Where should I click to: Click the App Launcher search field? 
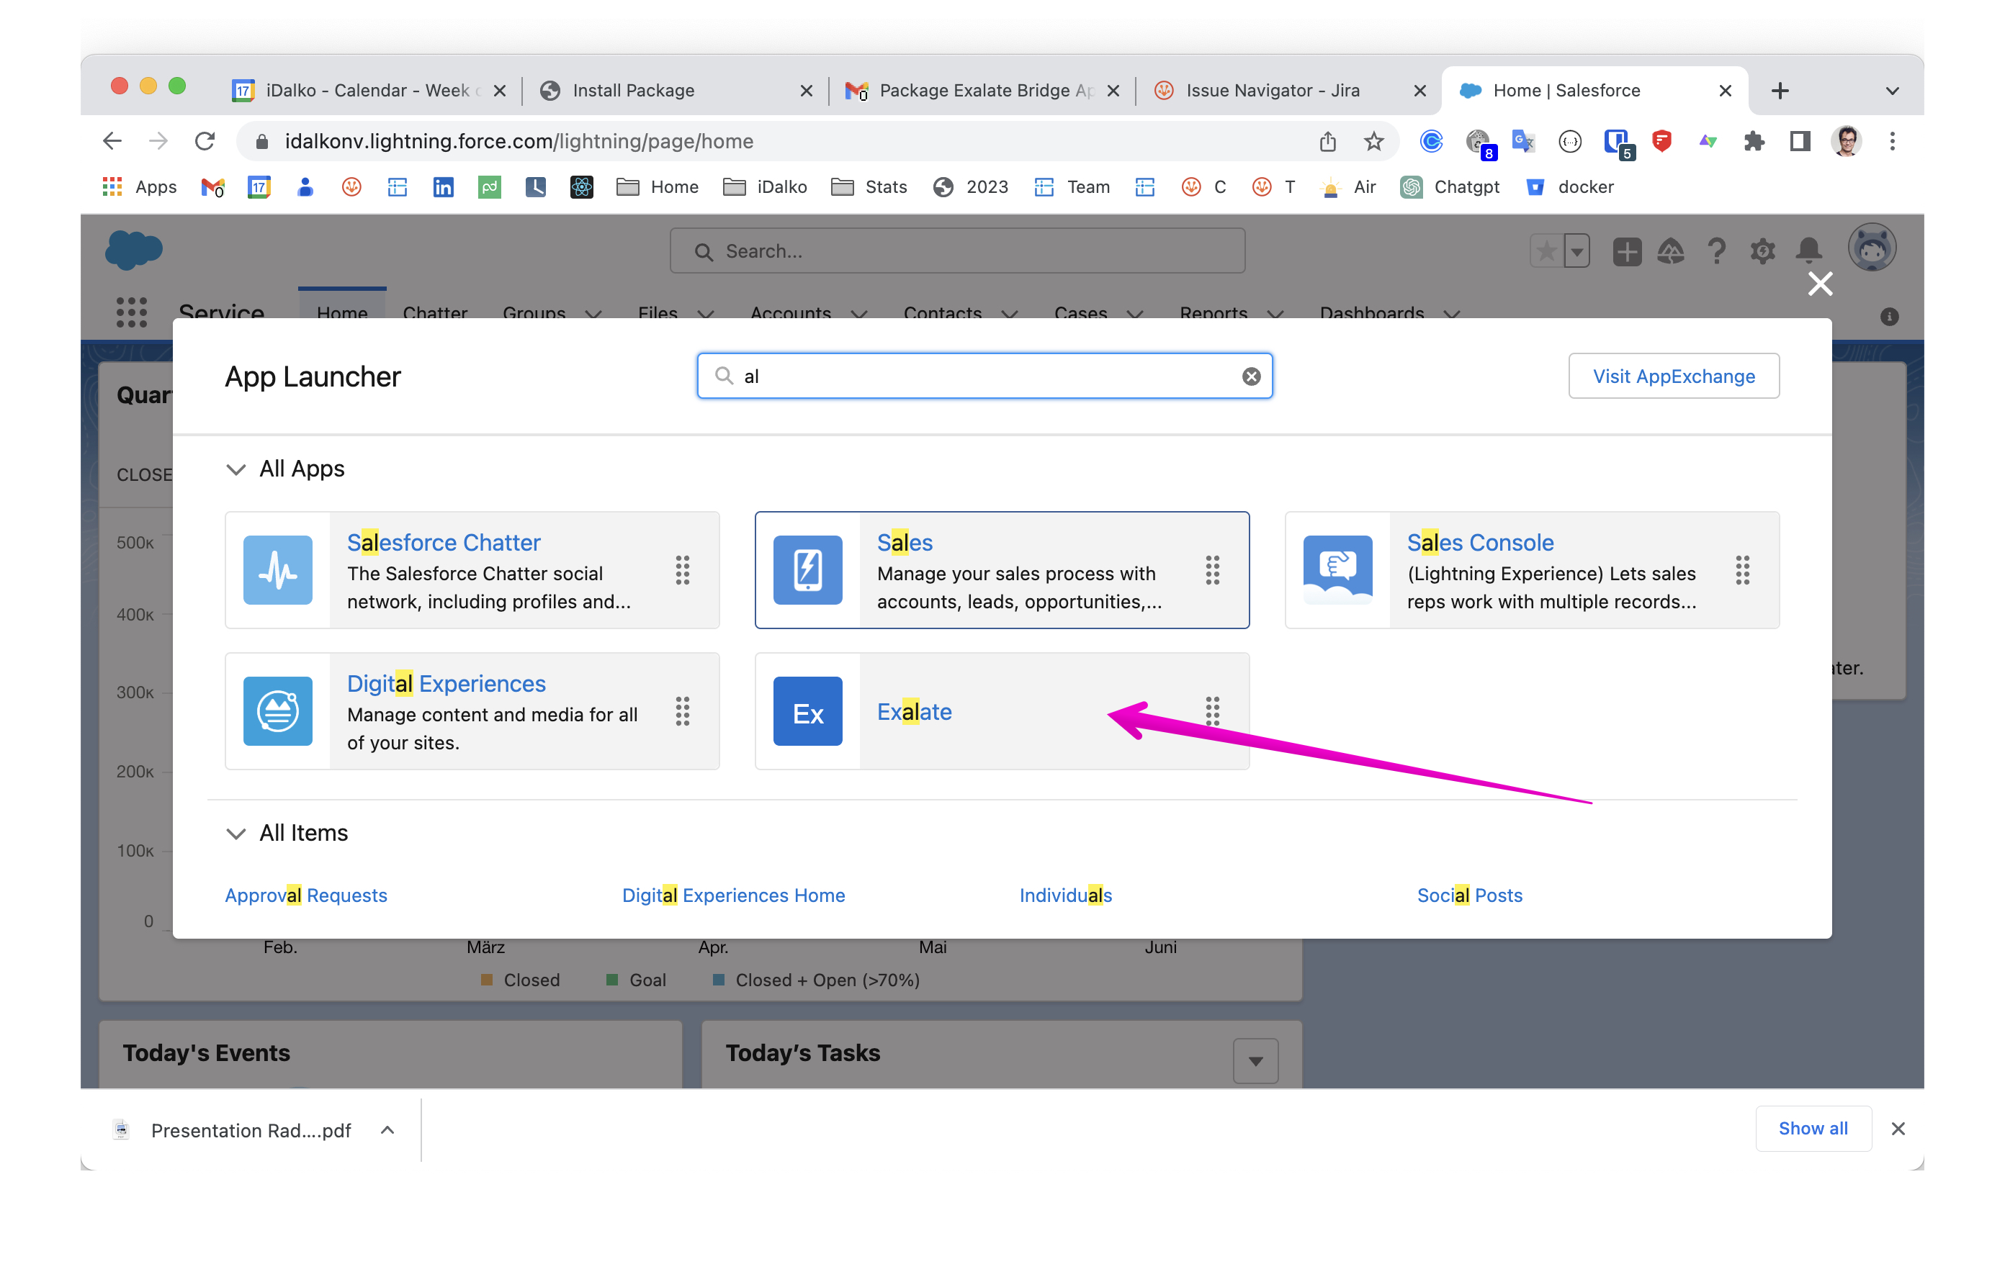click(982, 376)
